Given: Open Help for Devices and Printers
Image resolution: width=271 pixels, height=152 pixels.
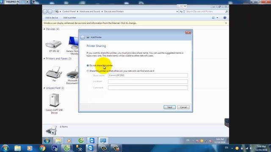Looking at the screenshot, I should [225, 18].
